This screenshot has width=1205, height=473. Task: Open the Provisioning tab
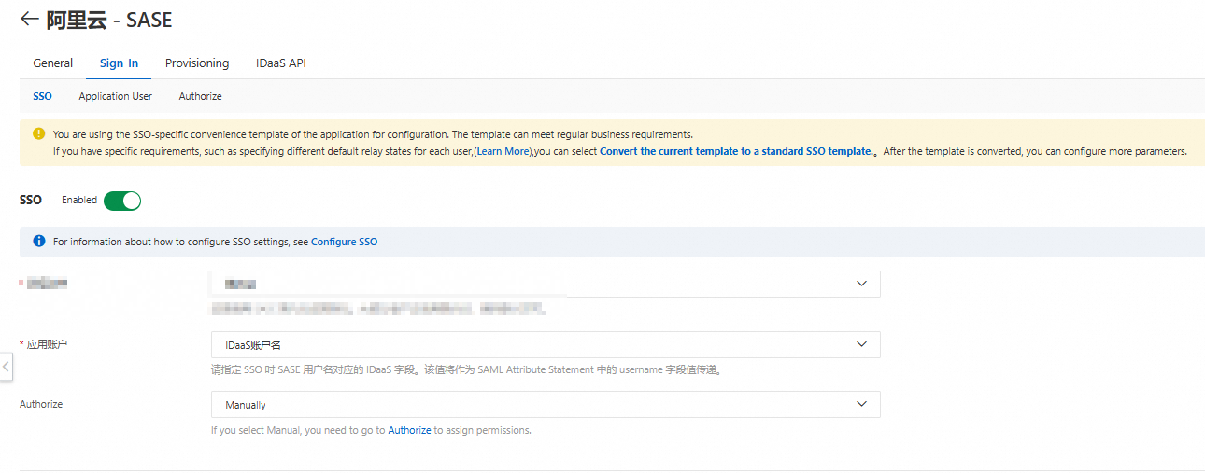point(197,63)
